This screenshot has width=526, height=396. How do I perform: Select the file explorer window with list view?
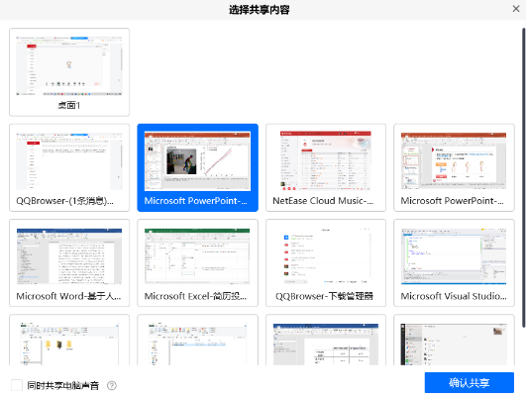click(x=197, y=340)
